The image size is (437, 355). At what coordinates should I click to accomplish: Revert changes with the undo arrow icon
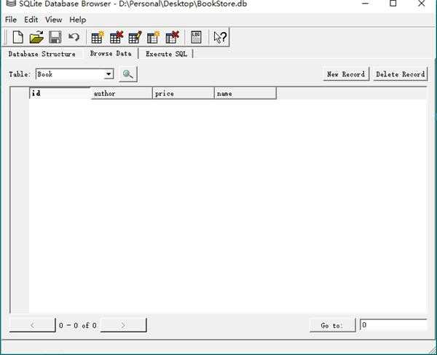[74, 37]
